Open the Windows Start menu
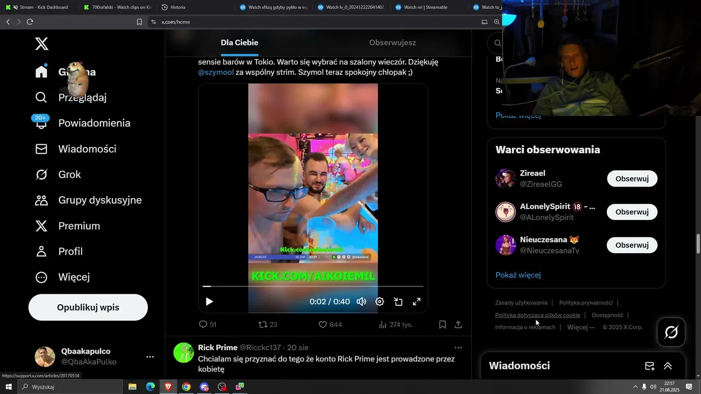The height and width of the screenshot is (394, 701). point(8,387)
